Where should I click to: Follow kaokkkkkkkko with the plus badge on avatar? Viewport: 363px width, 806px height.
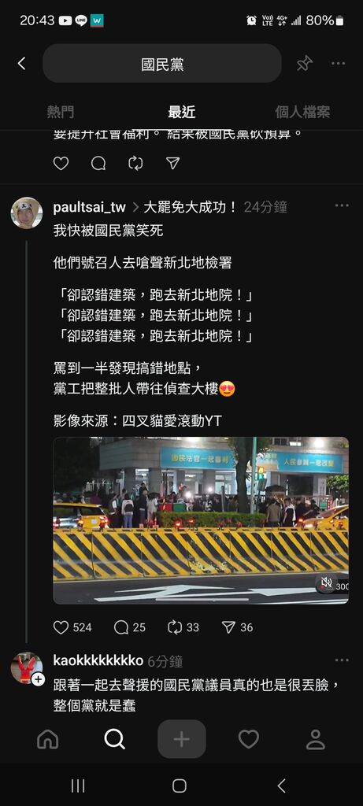coord(38,679)
